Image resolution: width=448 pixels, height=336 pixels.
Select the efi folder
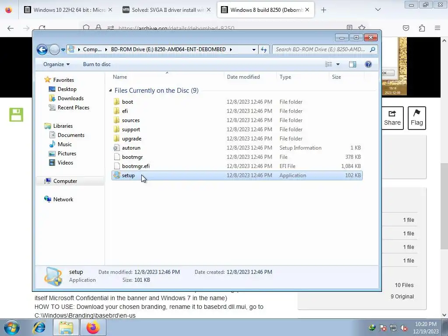pyautogui.click(x=237, y=111)
